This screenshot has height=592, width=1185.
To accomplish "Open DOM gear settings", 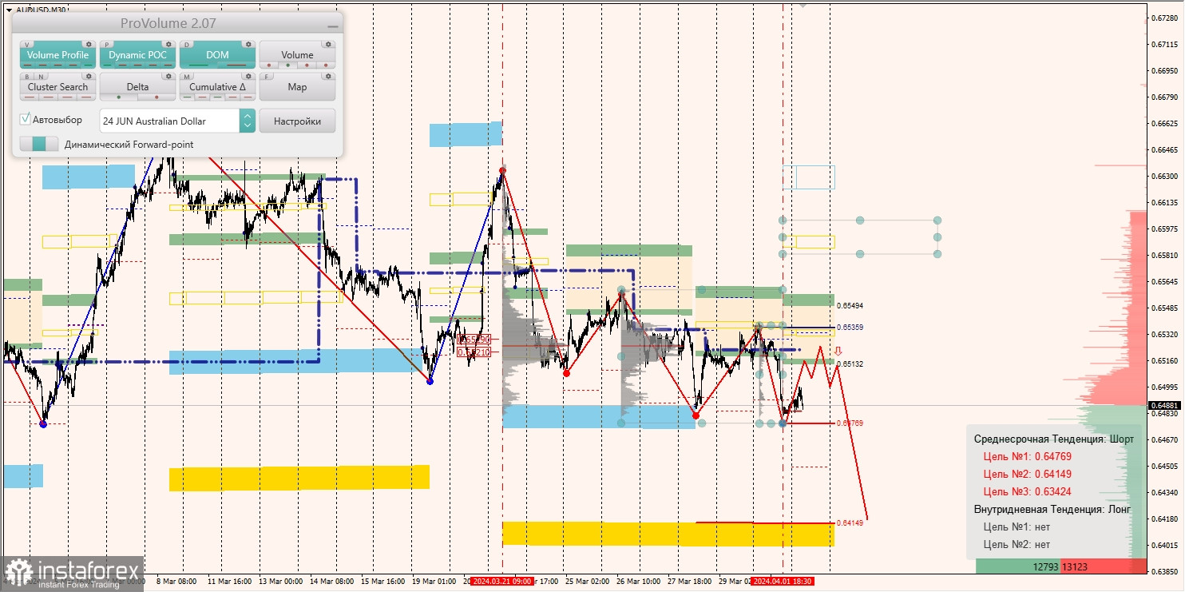I will click(x=248, y=45).
